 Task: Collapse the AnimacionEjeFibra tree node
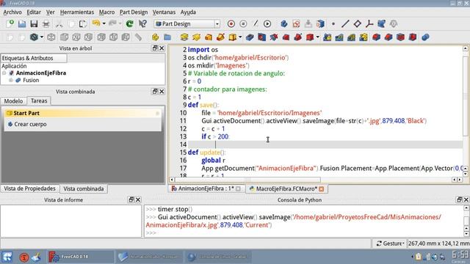(4, 73)
